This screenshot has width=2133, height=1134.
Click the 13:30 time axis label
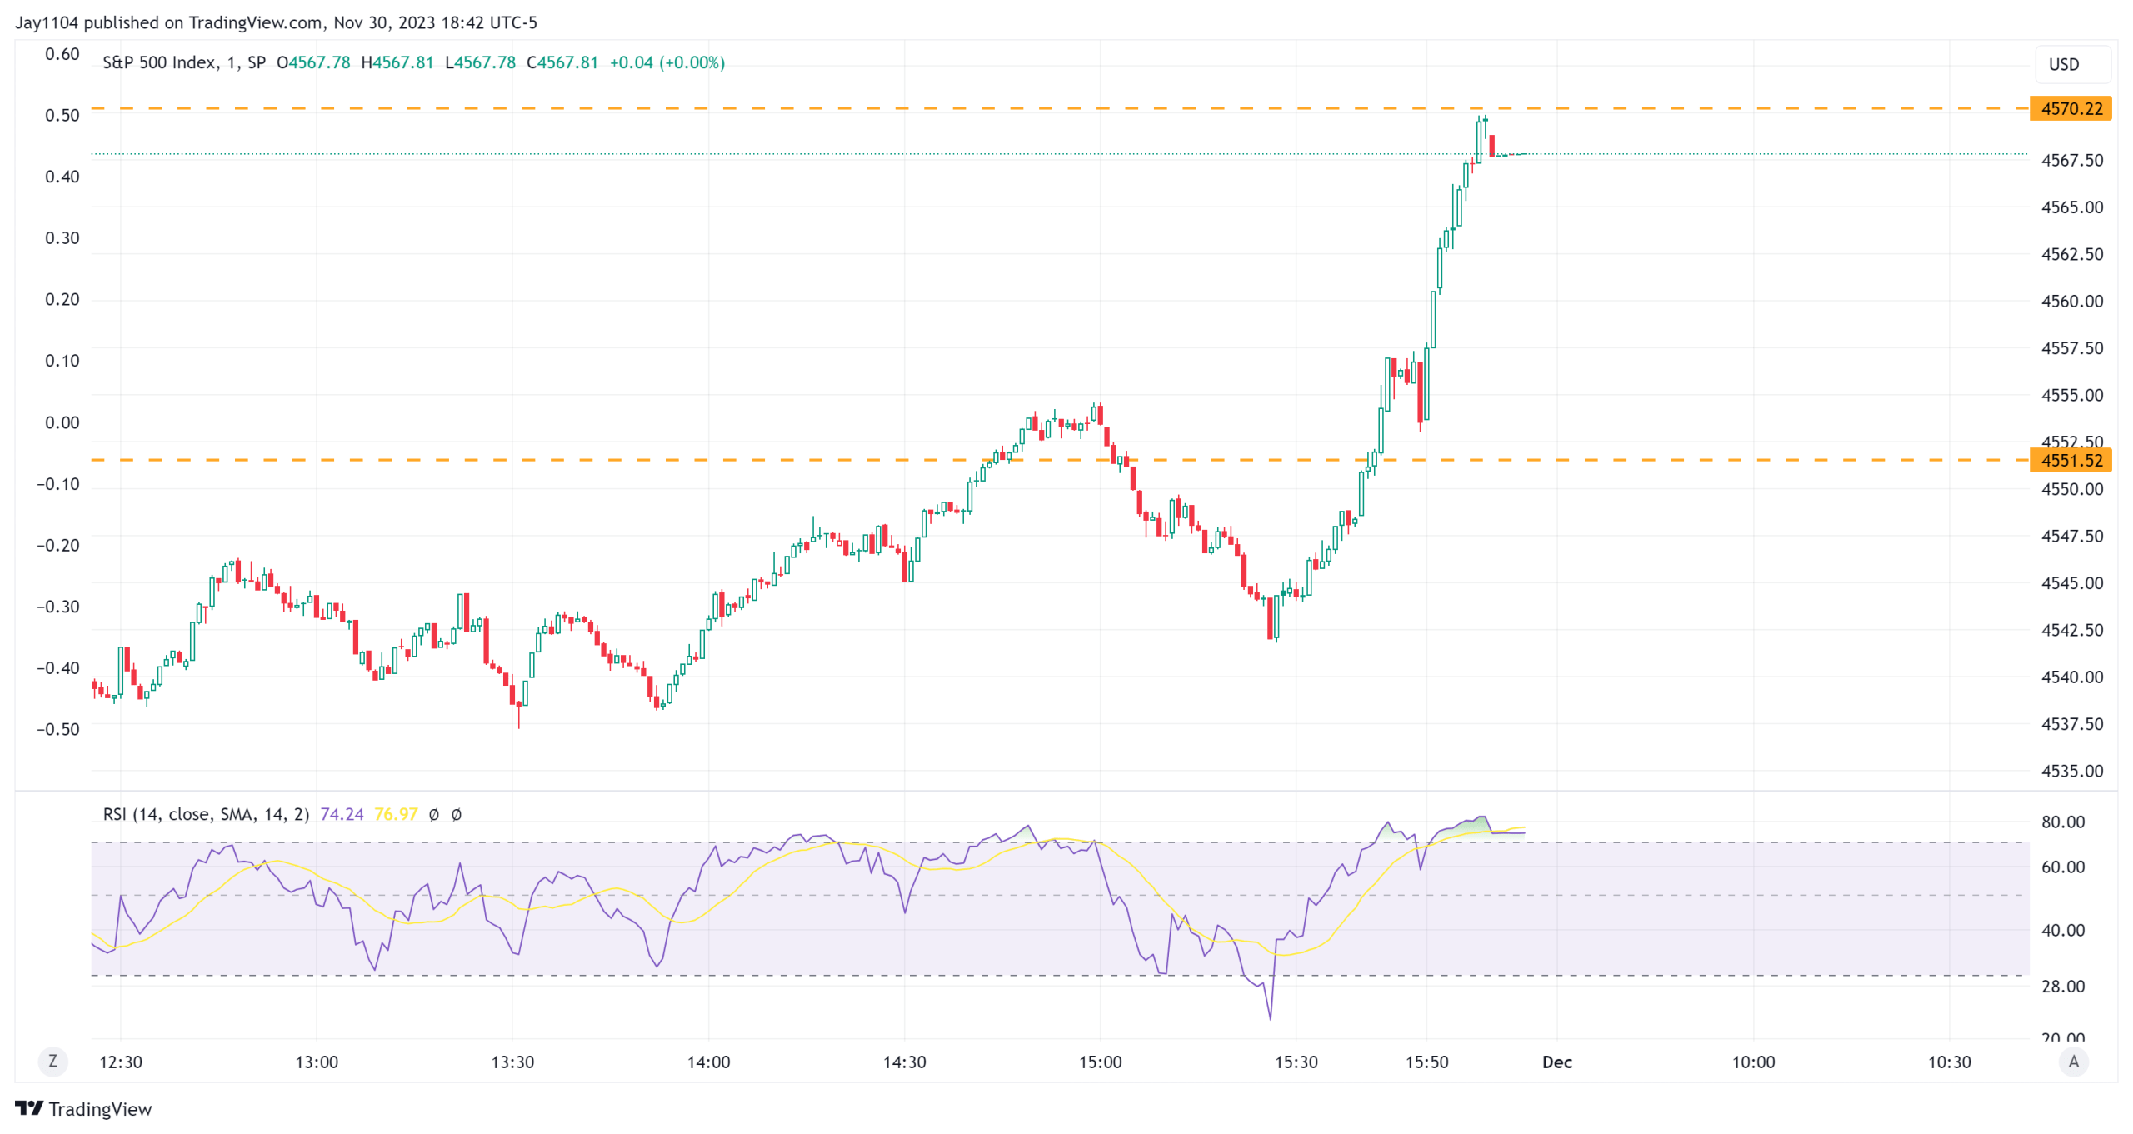pyautogui.click(x=512, y=1062)
